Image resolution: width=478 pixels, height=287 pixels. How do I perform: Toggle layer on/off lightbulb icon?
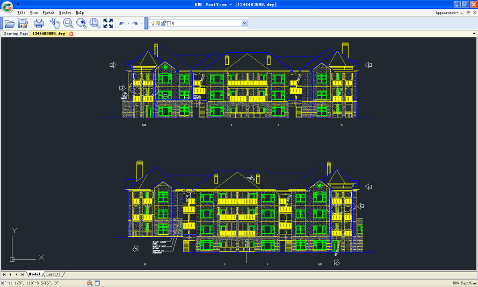click(x=153, y=23)
